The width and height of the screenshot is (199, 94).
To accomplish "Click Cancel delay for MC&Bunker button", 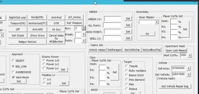I will (56, 39).
